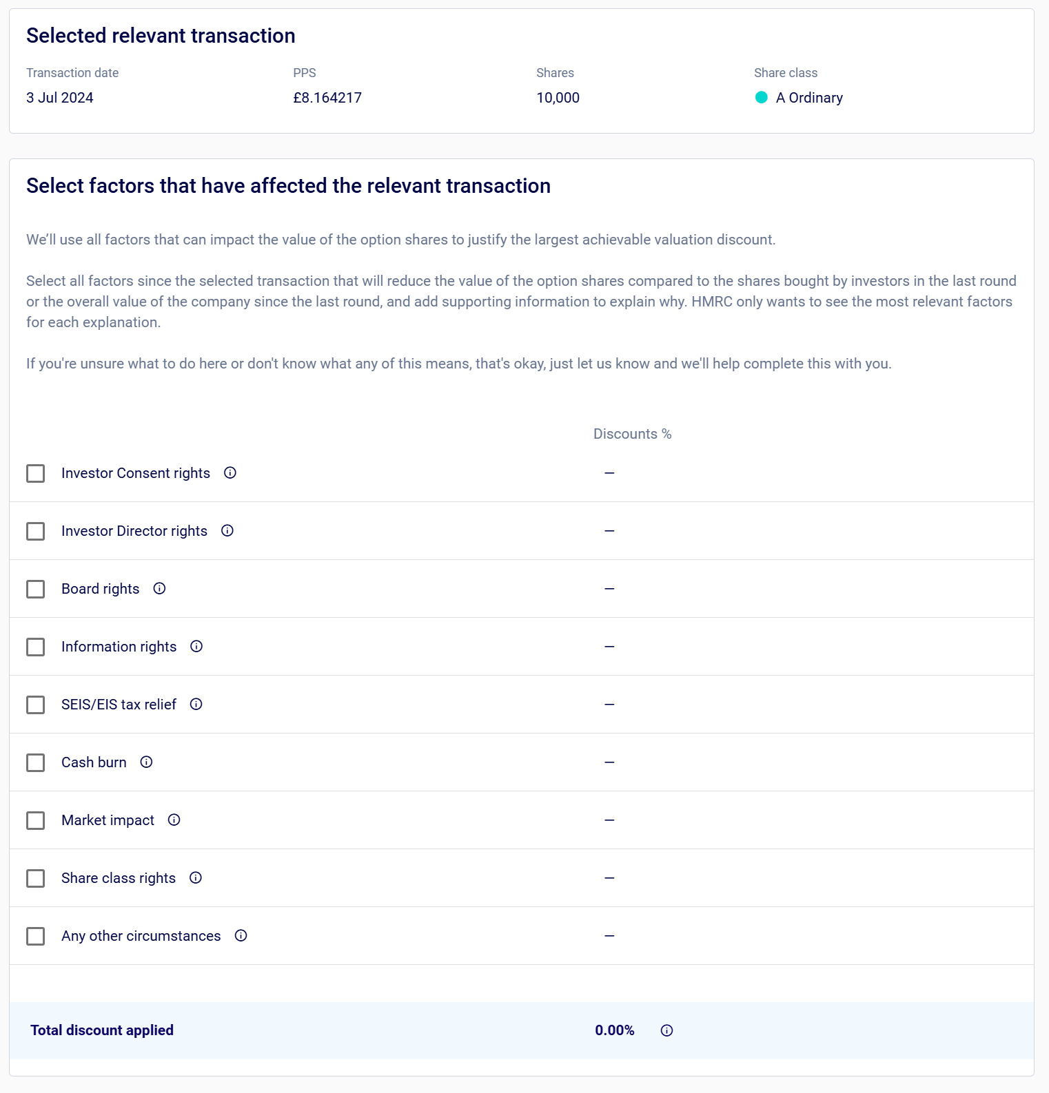Select the Any other circumstances checkbox
This screenshot has width=1049, height=1093.
(x=36, y=937)
